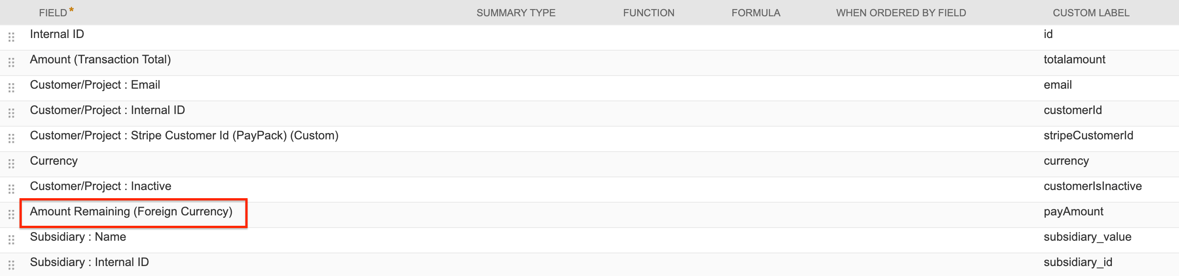Click the Formula cell for Amount (Transaction Total)

tap(756, 59)
